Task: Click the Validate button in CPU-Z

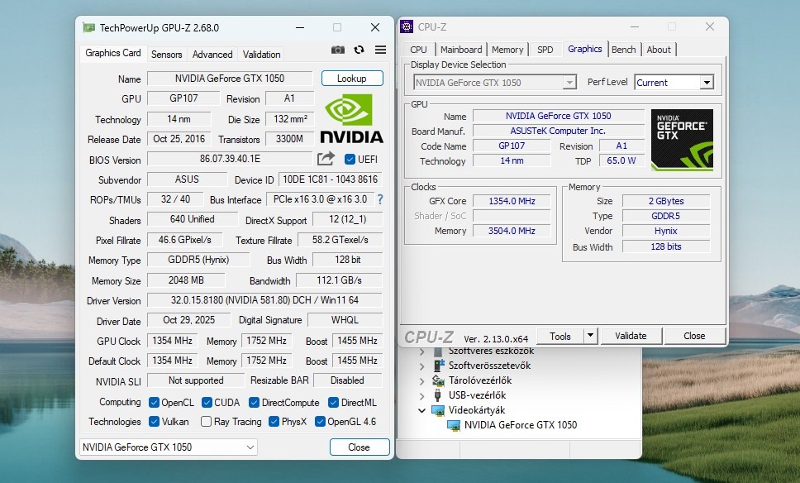Action: (631, 336)
